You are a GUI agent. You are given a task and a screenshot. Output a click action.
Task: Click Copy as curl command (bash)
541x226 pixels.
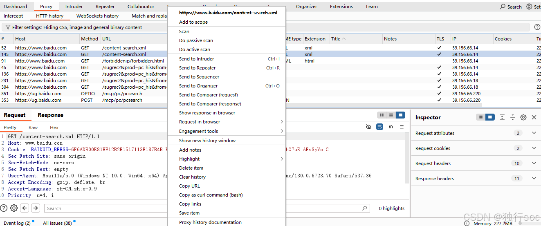(x=226, y=195)
